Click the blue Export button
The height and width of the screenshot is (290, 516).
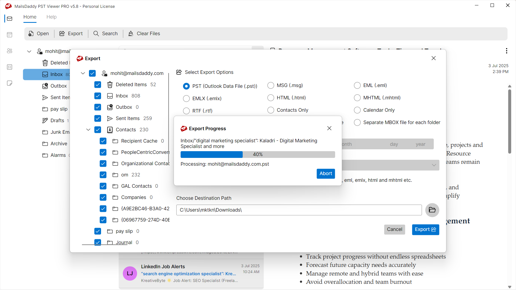coord(425,230)
